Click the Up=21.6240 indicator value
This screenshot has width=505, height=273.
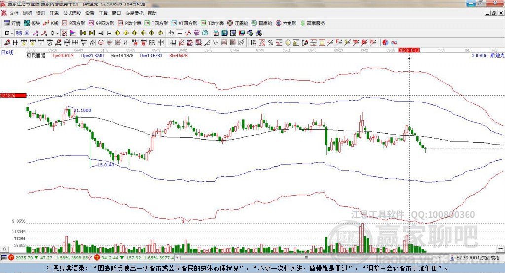(x=92, y=55)
